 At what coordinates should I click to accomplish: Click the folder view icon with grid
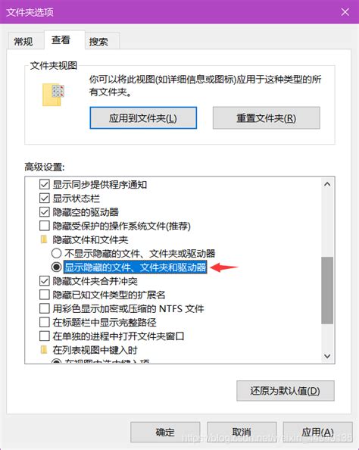tap(53, 95)
